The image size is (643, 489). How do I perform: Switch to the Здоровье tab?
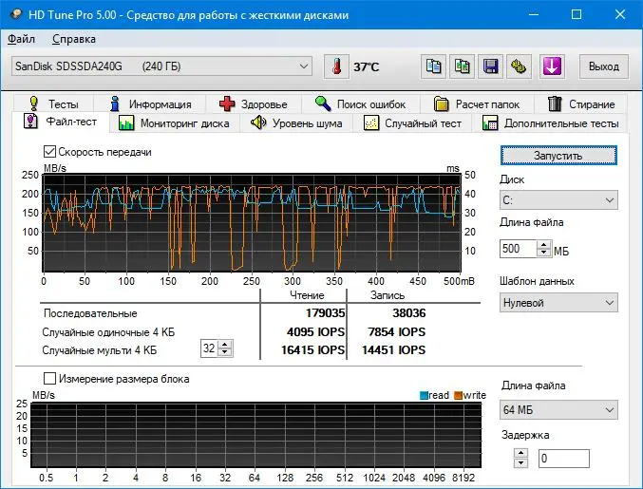pyautogui.click(x=254, y=103)
